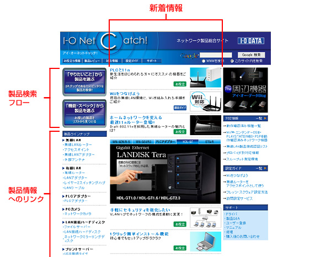Click the green お役立 badge in PLCと11n row
The height and width of the screenshot is (257, 331).
180,84
